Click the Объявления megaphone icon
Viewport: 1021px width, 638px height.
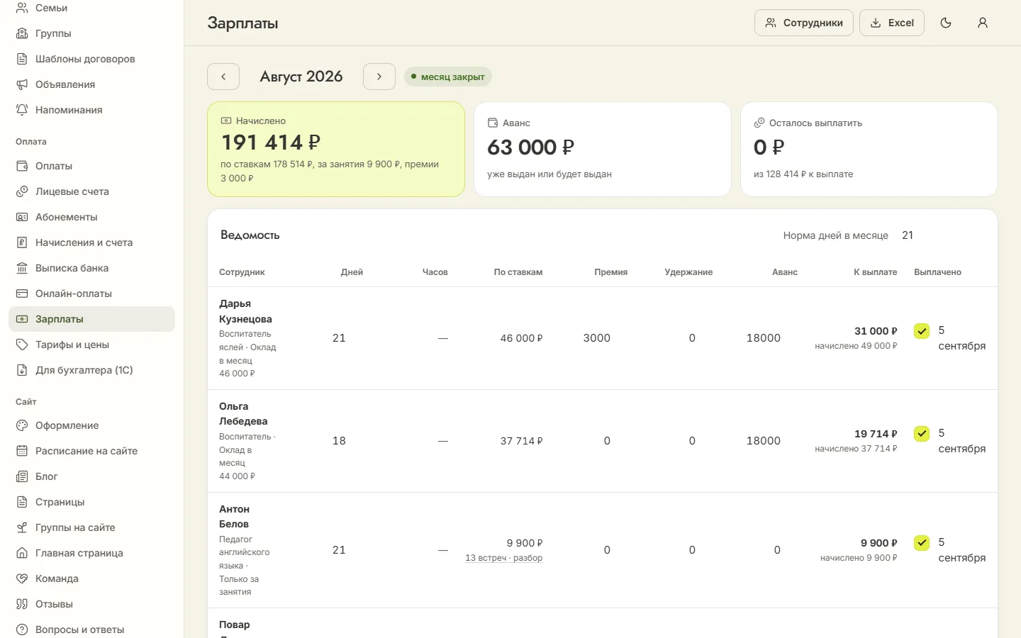point(22,84)
